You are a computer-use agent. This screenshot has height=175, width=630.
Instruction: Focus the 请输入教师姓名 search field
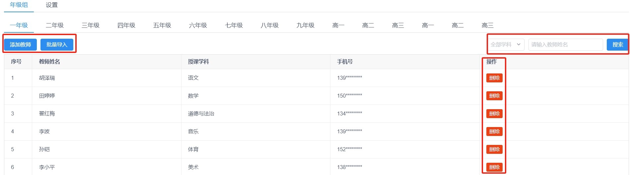pos(565,45)
